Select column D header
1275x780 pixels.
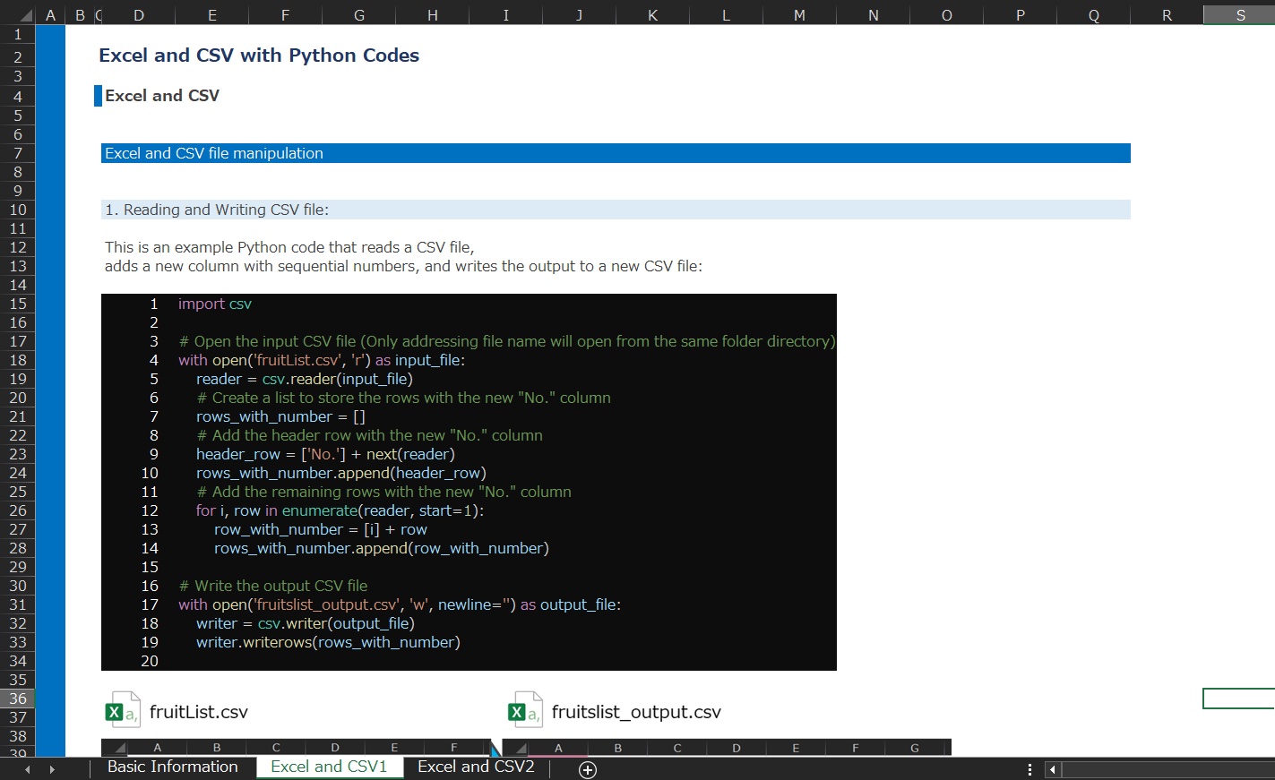click(138, 15)
